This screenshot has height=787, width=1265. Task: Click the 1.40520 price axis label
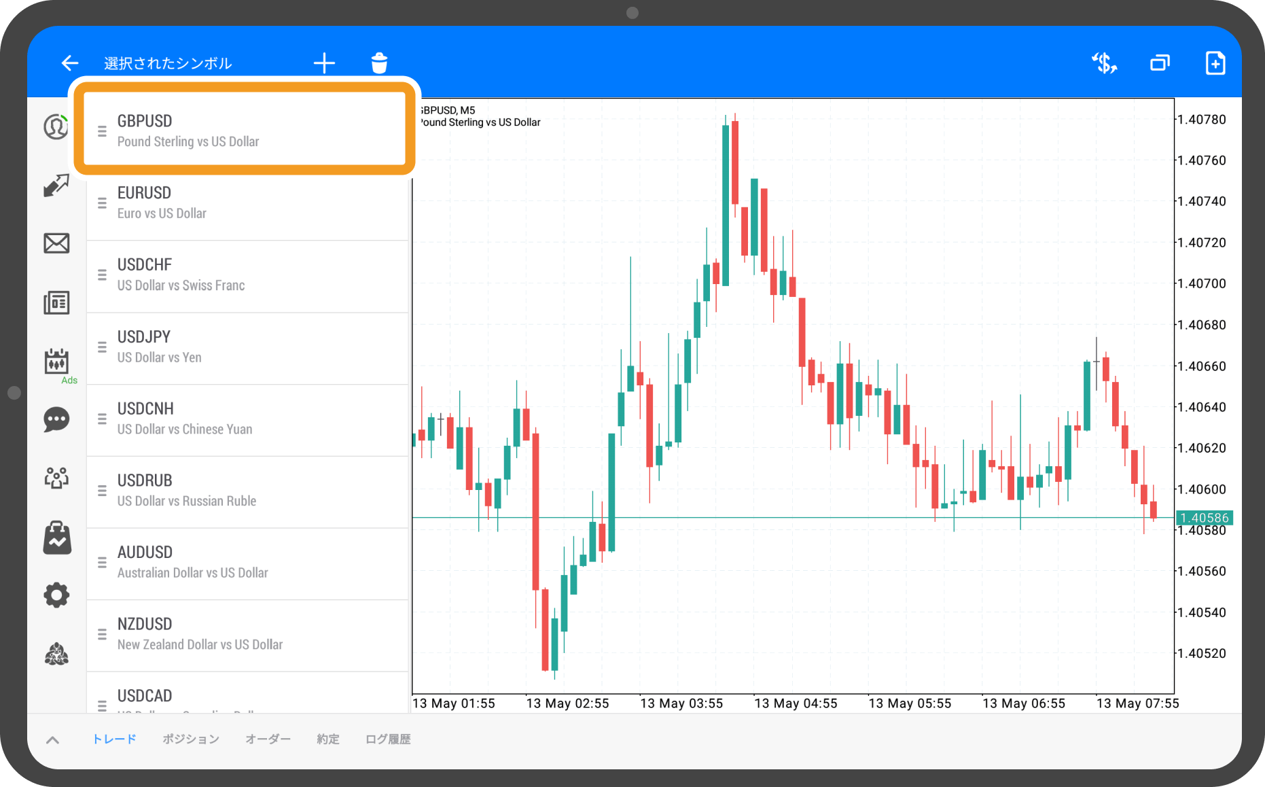click(1201, 653)
